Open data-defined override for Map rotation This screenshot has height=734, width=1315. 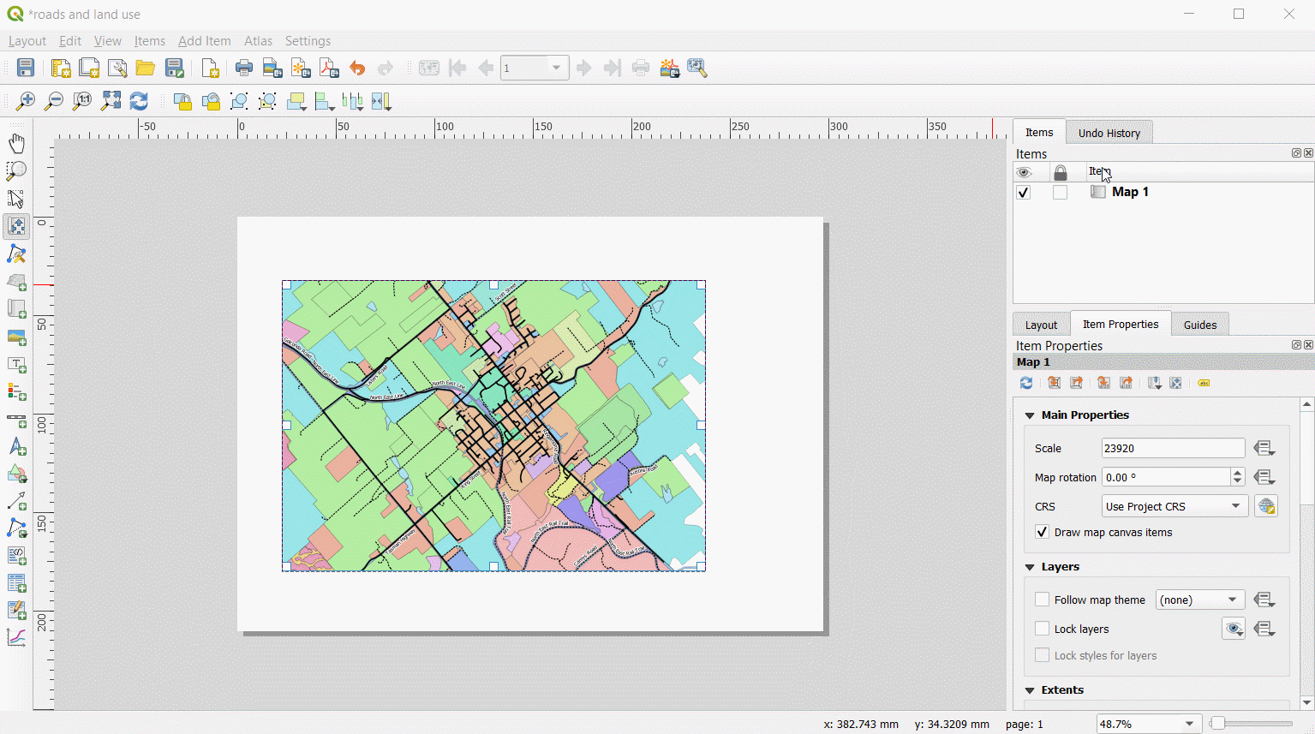click(1264, 477)
